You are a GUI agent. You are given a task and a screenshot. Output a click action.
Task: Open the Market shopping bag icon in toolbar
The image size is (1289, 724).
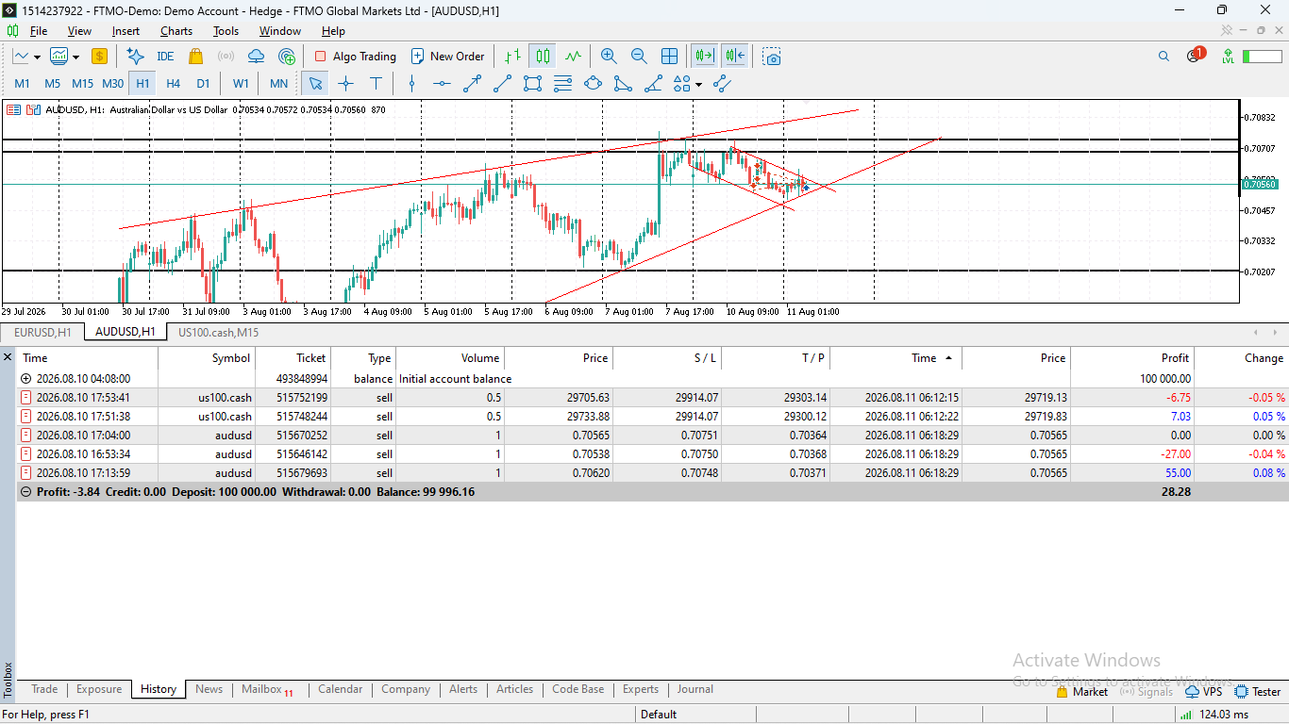(x=196, y=57)
